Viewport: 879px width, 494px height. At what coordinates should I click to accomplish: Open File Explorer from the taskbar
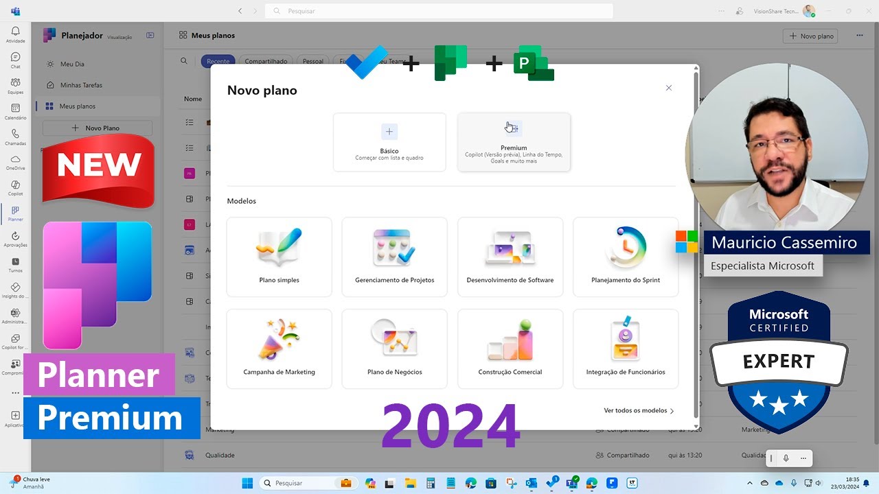pyautogui.click(x=410, y=483)
